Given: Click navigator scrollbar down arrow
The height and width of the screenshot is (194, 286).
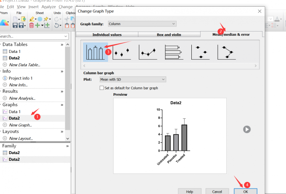Looking at the screenshot, I should pos(68,139).
